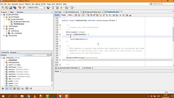Toggle Fully Qualified Names in Navigator
The width and height of the screenshot is (174, 98).
click(23, 88)
